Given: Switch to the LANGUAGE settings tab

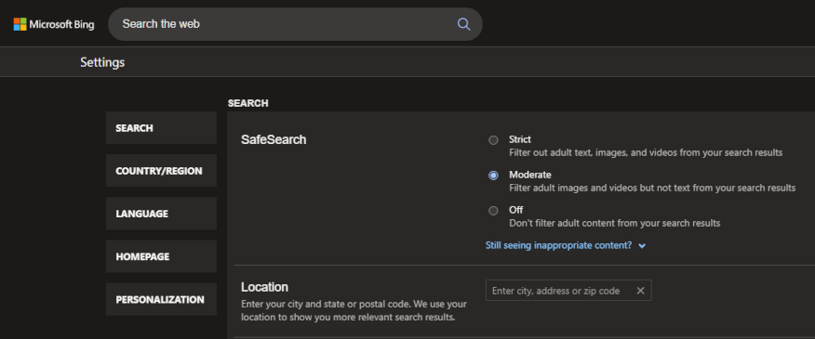Looking at the screenshot, I should (161, 214).
